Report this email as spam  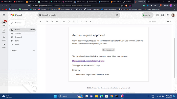tap(52, 22)
